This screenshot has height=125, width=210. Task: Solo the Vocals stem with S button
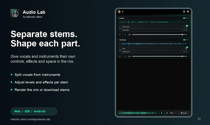pos(123,34)
